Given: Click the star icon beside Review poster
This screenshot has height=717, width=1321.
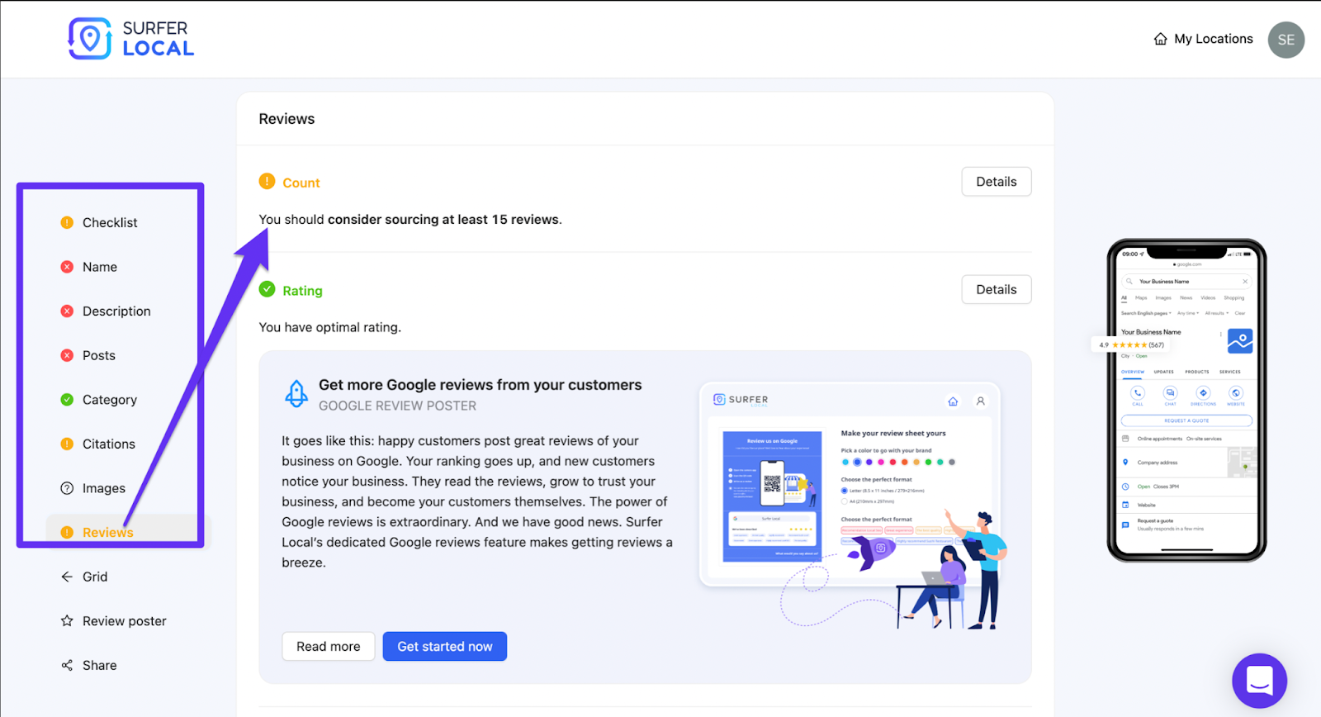Looking at the screenshot, I should point(67,620).
